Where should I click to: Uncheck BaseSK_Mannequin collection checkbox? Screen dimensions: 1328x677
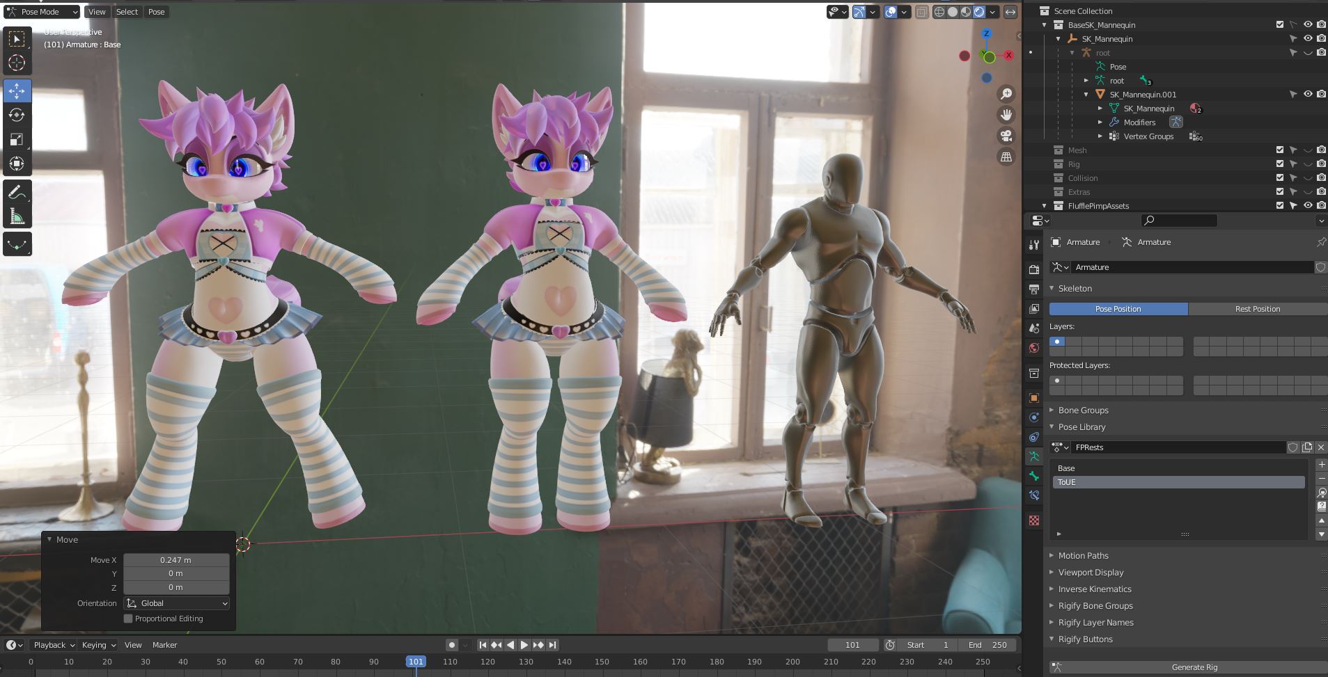click(x=1279, y=24)
